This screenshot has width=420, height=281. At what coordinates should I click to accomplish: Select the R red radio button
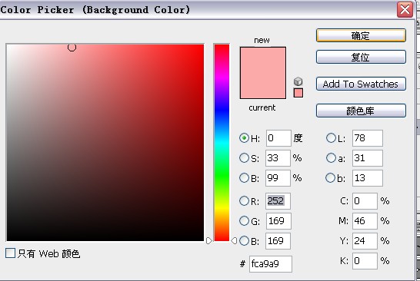tap(244, 200)
